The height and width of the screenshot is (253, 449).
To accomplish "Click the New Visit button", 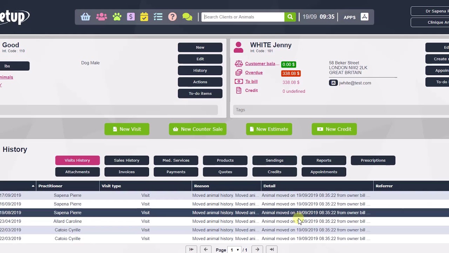I will click(127, 129).
